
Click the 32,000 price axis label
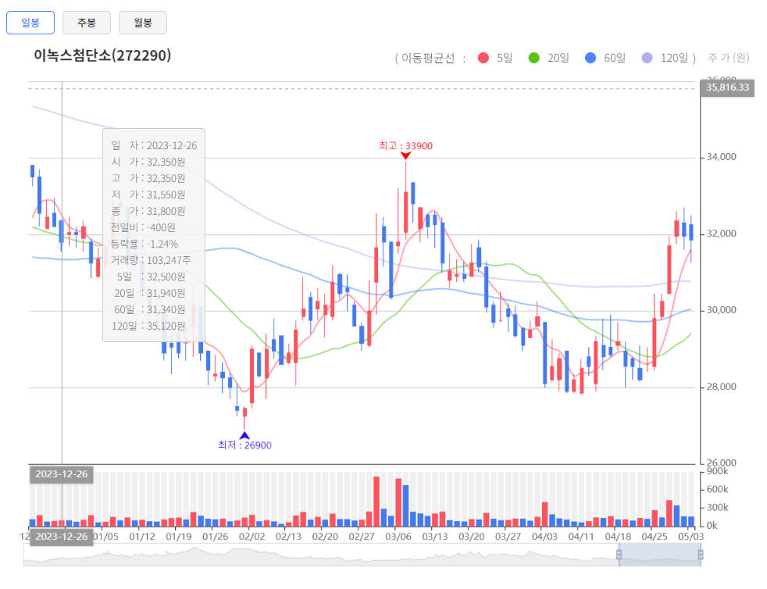pos(722,234)
